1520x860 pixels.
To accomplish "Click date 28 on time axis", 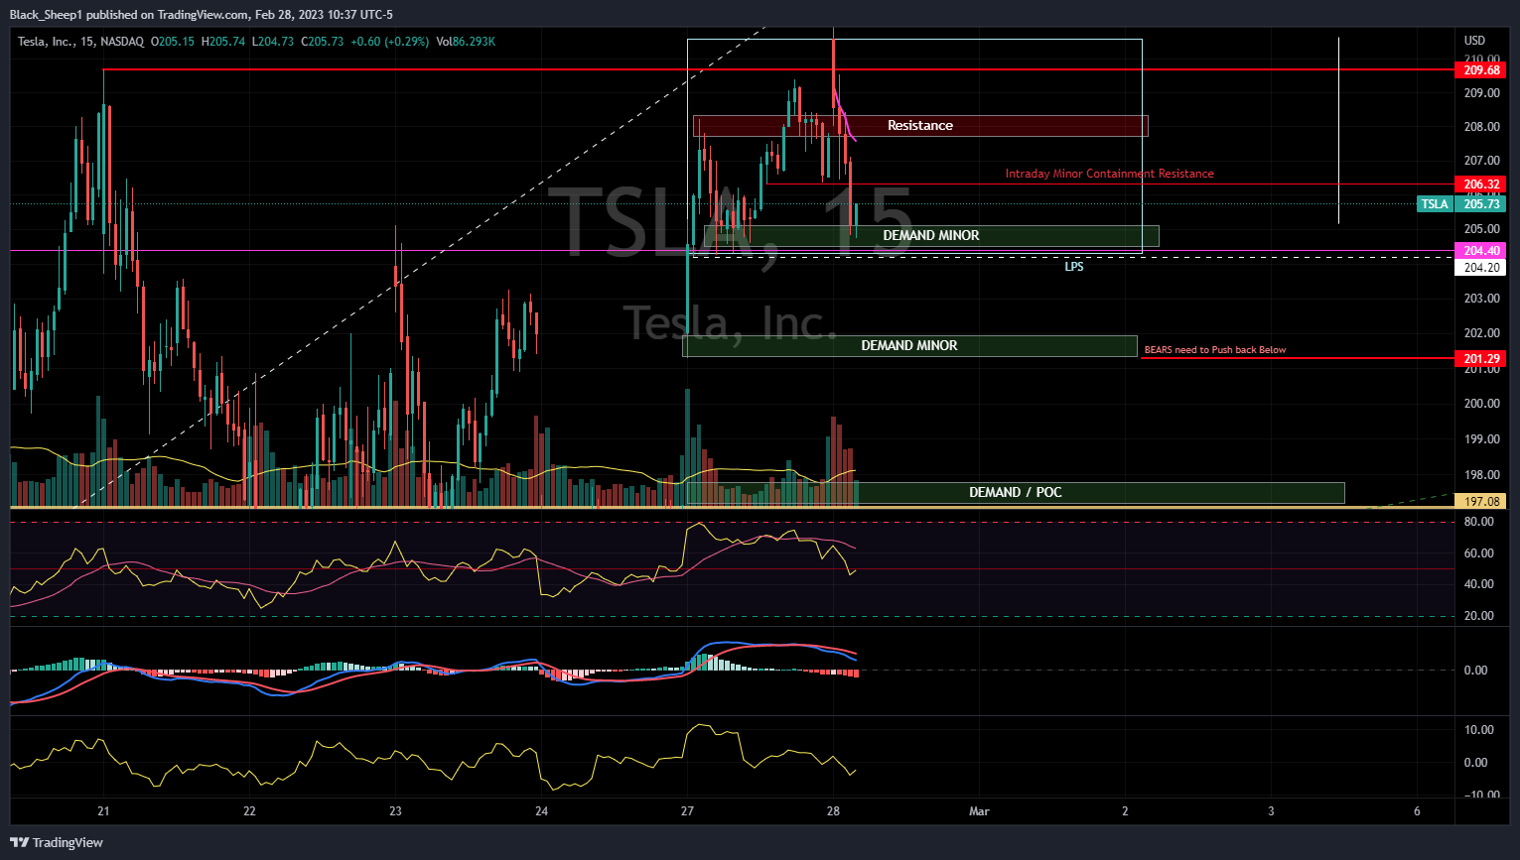I will [x=833, y=811].
